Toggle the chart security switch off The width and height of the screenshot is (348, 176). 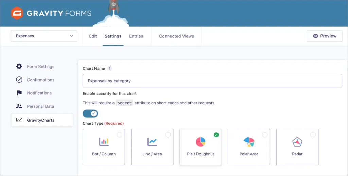[90, 113]
